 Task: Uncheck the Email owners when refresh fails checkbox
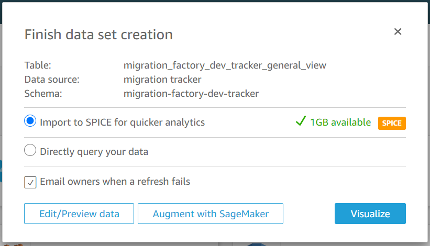(30, 183)
